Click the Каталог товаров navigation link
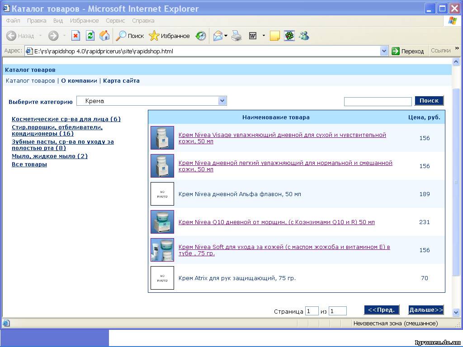Image resolution: width=463 pixels, height=347 pixels. pyautogui.click(x=30, y=80)
